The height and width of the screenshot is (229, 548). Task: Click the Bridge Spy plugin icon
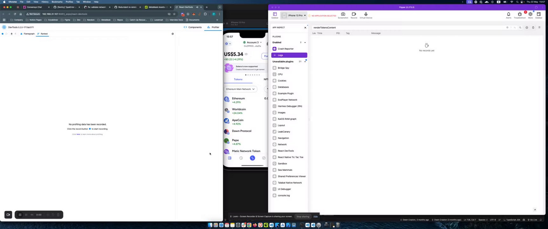275,68
